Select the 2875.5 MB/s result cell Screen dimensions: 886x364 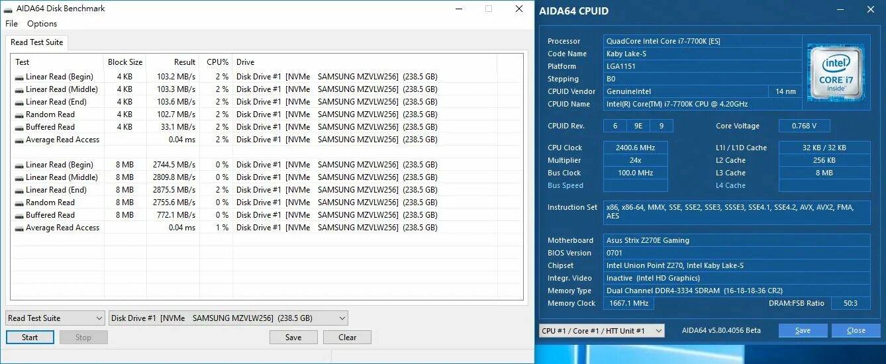pyautogui.click(x=174, y=190)
